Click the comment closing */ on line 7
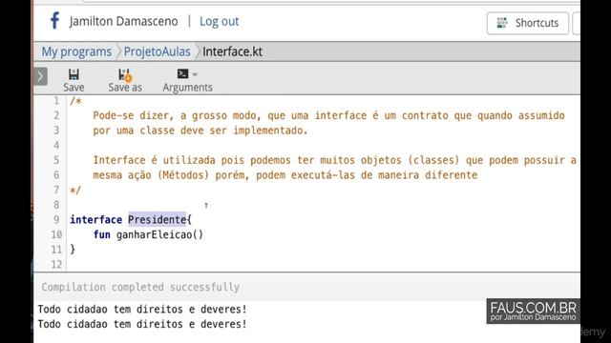 click(x=75, y=191)
